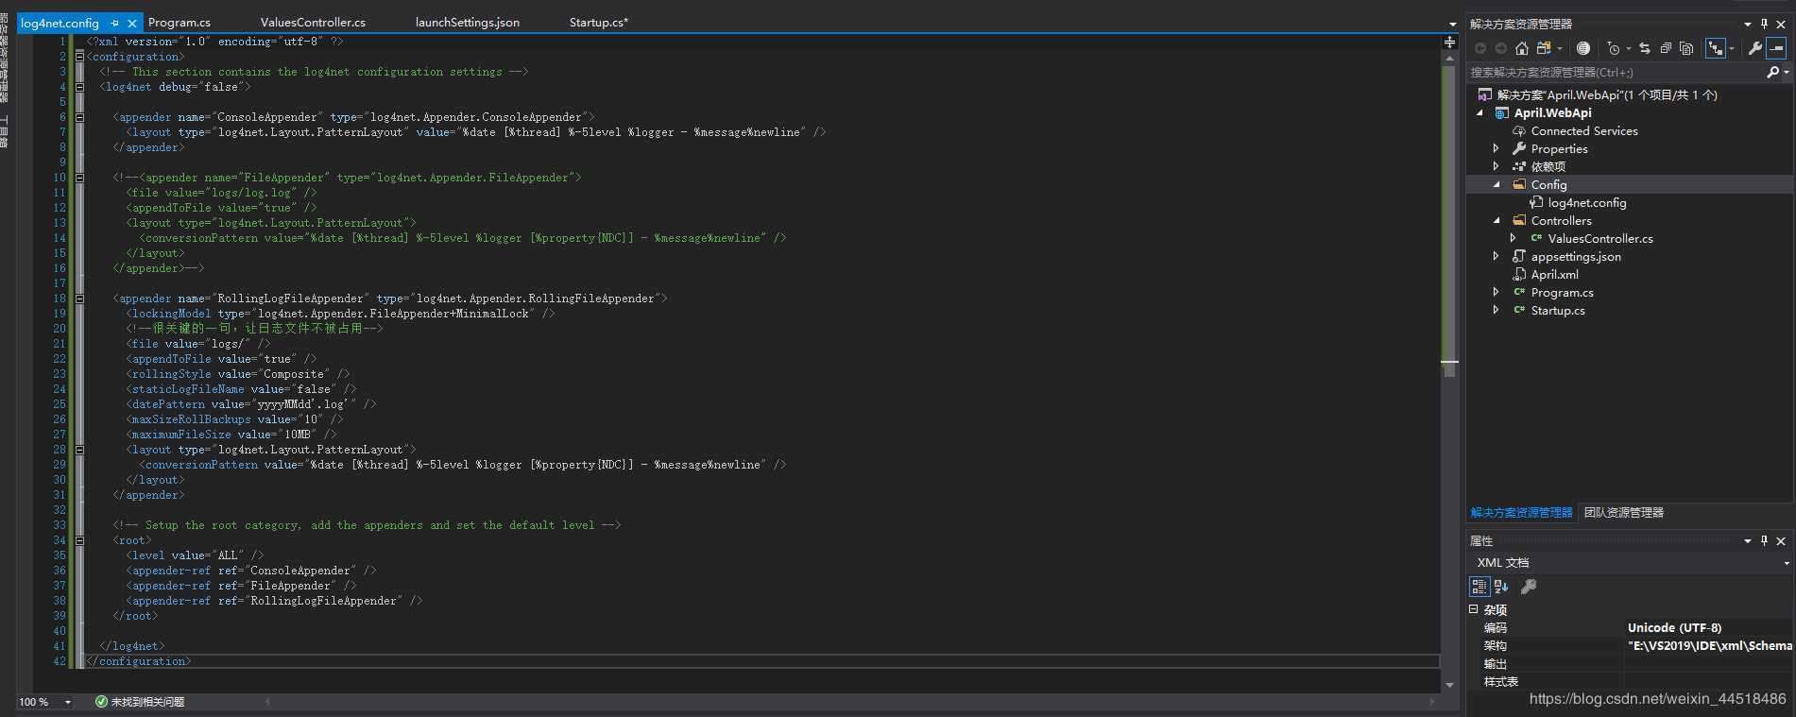Screen dimensions: 1796x717
Task: Collapse the RollingLogFileAppender block at line 18
Action: (79, 299)
